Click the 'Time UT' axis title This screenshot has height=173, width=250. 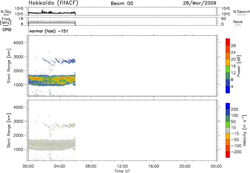click(122, 171)
